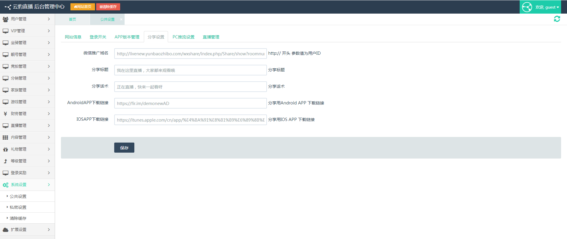Expand 内容管理 with its chevron
The height and width of the screenshot is (239, 567).
(x=49, y=137)
